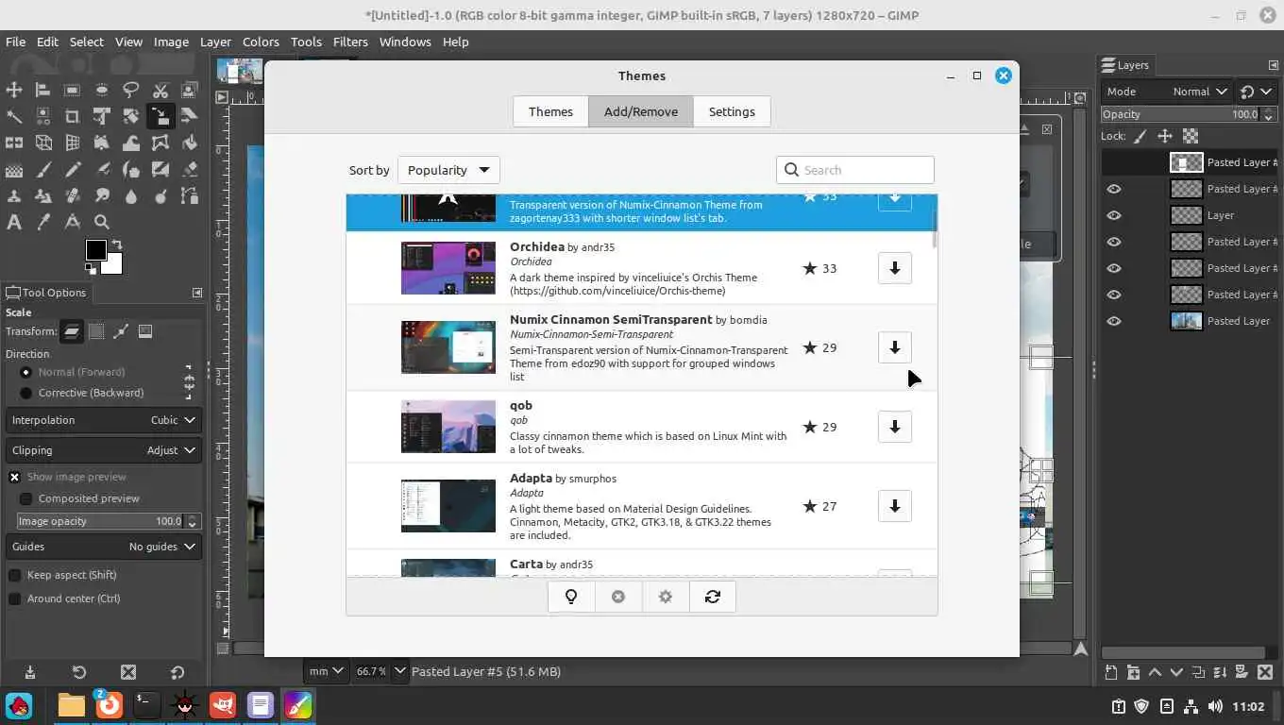
Task: Open the layer Mode Normal dropdown
Action: (1167, 92)
